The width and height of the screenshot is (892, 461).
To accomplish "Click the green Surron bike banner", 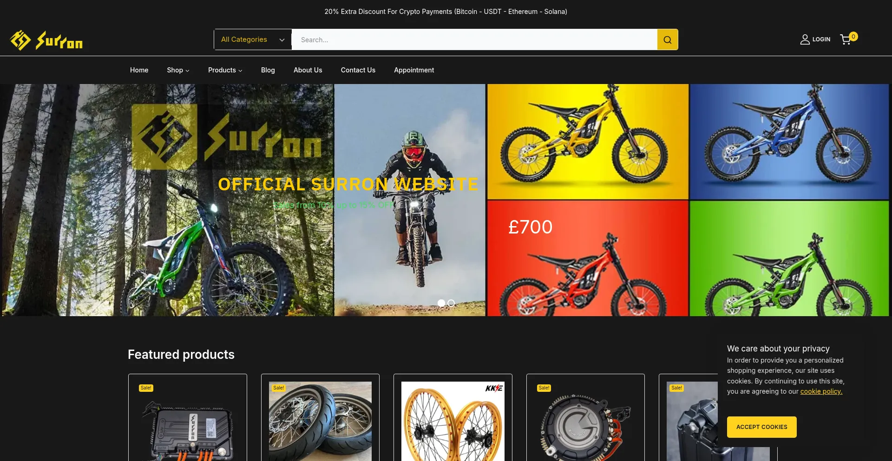I will click(789, 258).
